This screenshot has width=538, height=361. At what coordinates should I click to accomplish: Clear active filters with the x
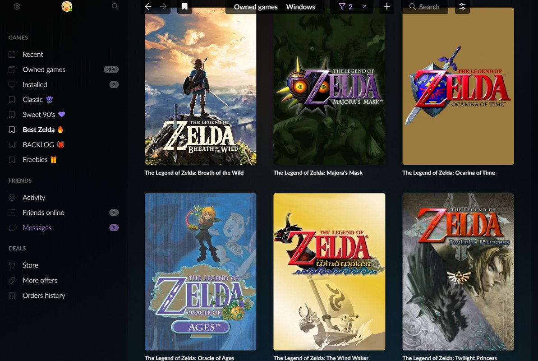[365, 6]
